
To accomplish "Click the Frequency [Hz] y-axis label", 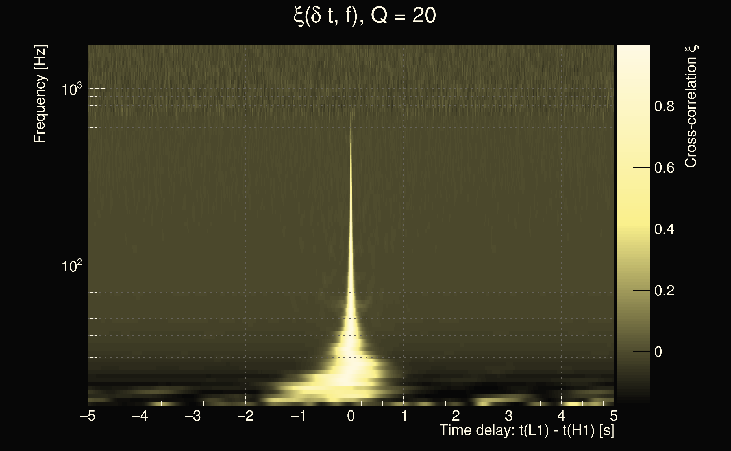I will pyautogui.click(x=40, y=94).
